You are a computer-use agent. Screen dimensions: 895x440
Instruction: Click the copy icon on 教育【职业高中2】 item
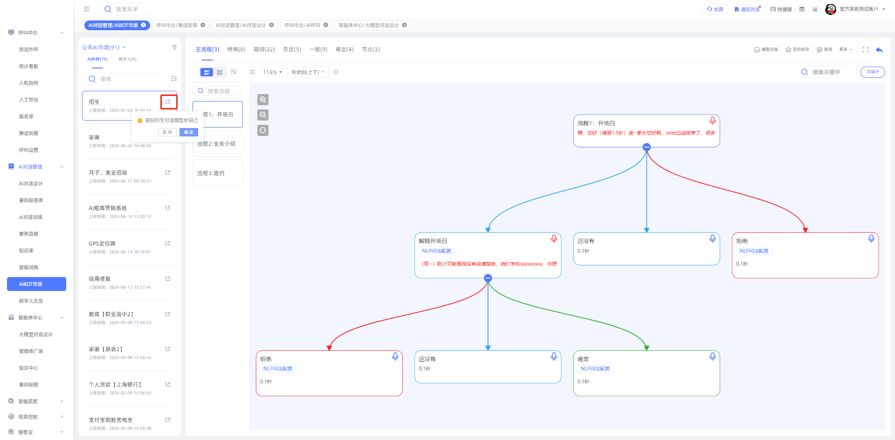(168, 314)
